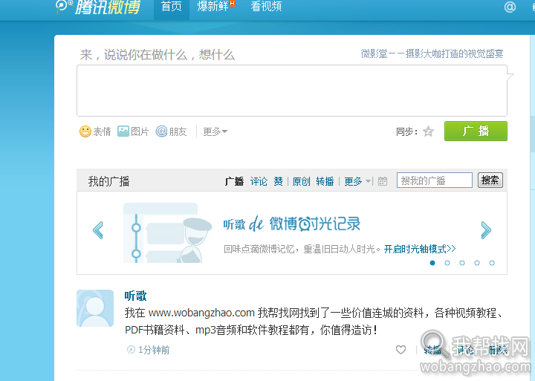Toggle the sync star icon next to 同步

(x=428, y=131)
